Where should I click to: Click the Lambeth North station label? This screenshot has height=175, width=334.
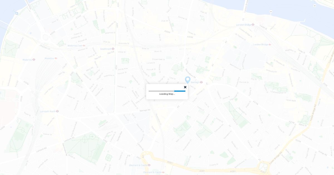point(48,111)
